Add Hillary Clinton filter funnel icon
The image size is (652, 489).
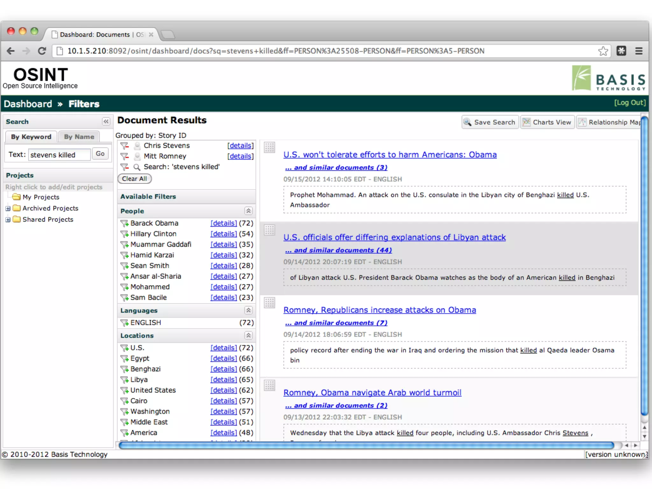[124, 234]
